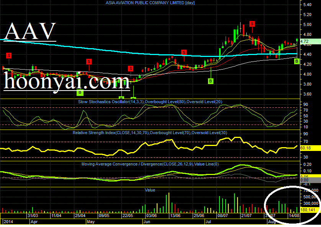Click the 60.18 RSI value tag
This screenshot has height=227, width=321.
point(310,148)
